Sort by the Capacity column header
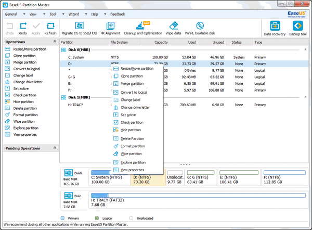The height and width of the screenshot is (230, 312). click(x=155, y=42)
